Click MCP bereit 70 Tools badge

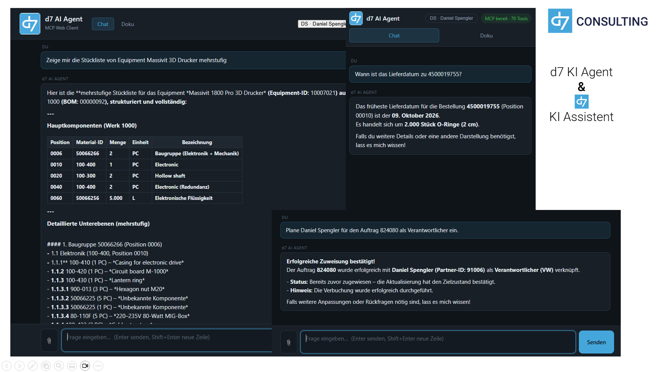pyautogui.click(x=506, y=19)
